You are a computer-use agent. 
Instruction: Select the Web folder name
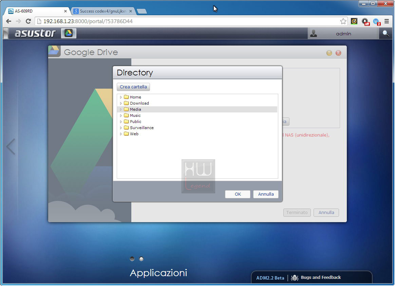point(134,134)
